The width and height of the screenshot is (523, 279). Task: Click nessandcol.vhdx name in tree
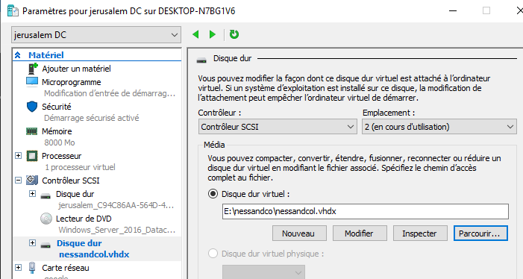(94, 254)
